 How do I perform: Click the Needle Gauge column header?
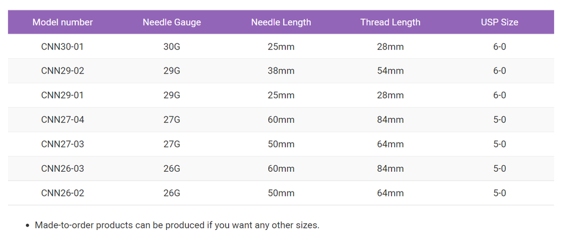172,22
